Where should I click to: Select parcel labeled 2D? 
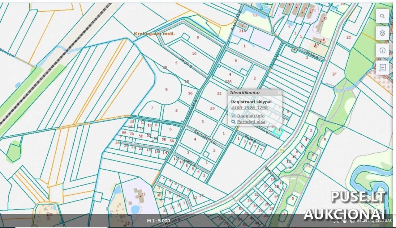coord(349,37)
